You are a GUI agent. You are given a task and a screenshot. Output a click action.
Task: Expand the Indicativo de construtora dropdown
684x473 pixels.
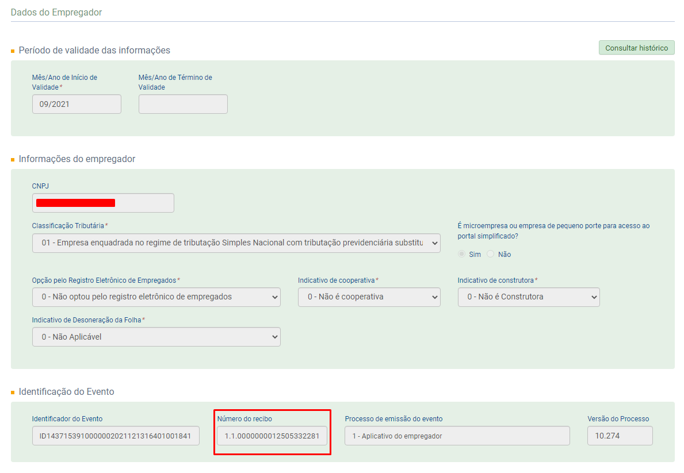click(528, 297)
